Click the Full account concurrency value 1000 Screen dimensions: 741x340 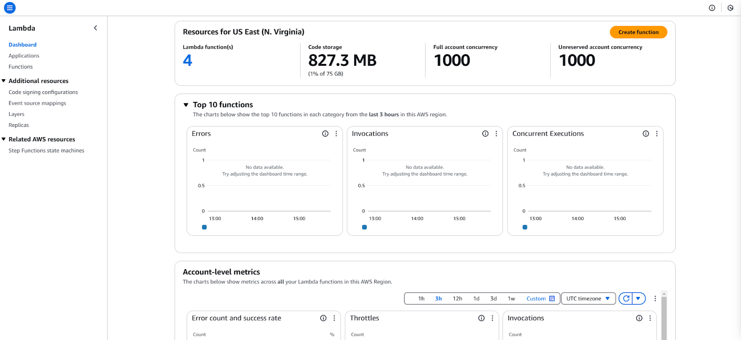pos(452,60)
